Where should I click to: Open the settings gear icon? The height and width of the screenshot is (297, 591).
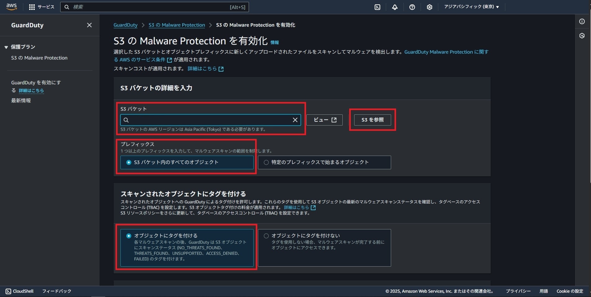click(x=429, y=7)
